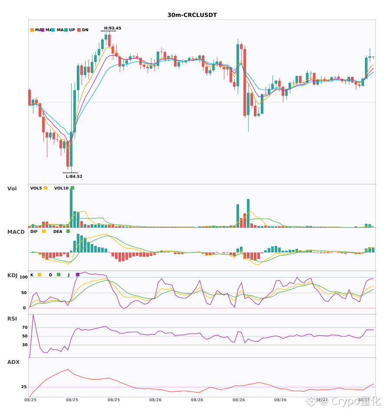Image resolution: width=384 pixels, height=412 pixels.
Task: Click the 100 level label in KDJ panel
Action: 24,277
